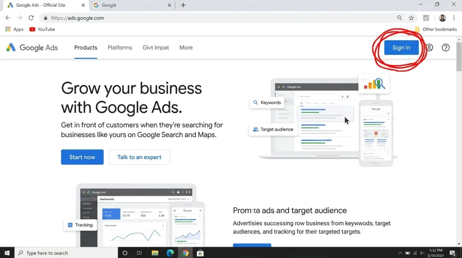Click the checkmark extension icon
The image size is (462, 258).
tap(426, 18)
